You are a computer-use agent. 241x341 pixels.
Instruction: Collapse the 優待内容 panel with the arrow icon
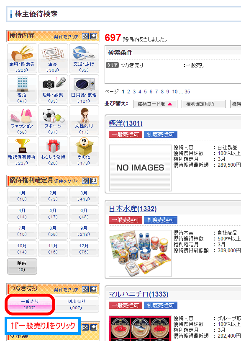pyautogui.click(x=94, y=36)
